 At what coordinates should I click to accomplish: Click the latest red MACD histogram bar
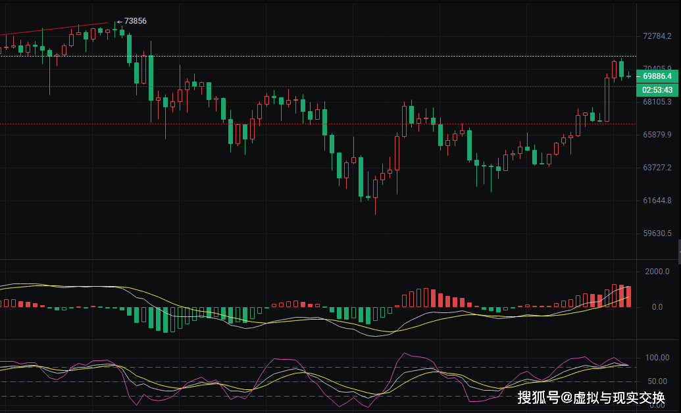[x=628, y=297]
